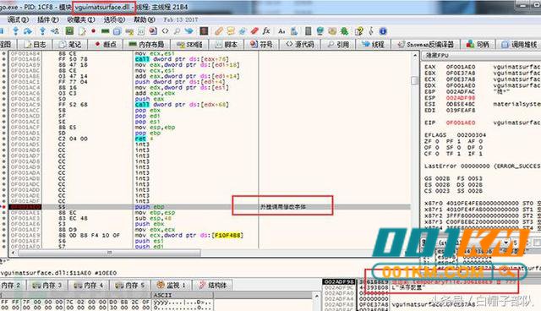
Task: Switch to the 内存布局 tab
Action: [146, 45]
